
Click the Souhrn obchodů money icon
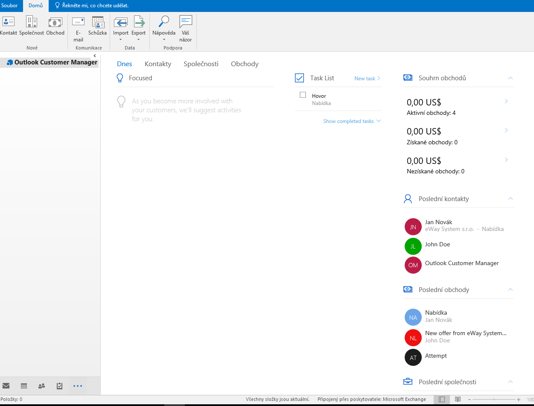408,77
